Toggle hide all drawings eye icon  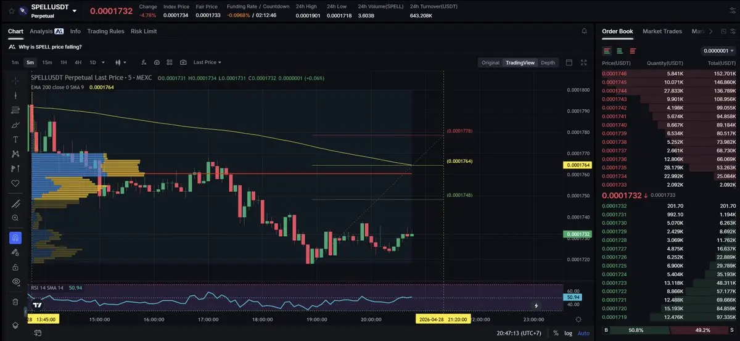point(15,281)
